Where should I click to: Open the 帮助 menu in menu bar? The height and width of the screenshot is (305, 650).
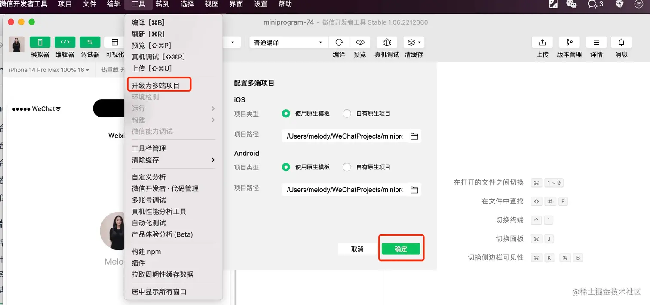pyautogui.click(x=285, y=4)
